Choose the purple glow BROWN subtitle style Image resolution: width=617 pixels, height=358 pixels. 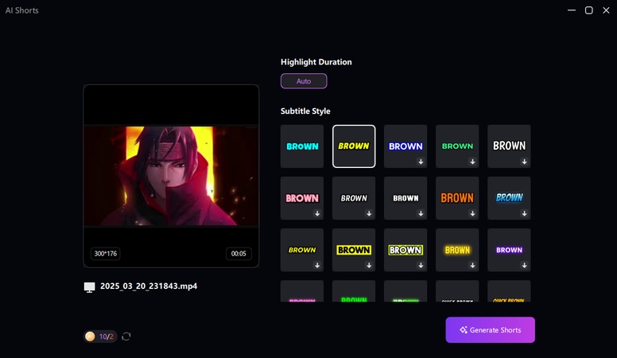tap(509, 250)
